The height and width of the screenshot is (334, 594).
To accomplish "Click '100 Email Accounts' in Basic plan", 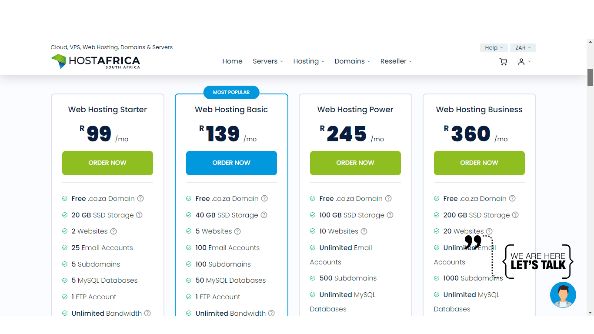I will [227, 247].
